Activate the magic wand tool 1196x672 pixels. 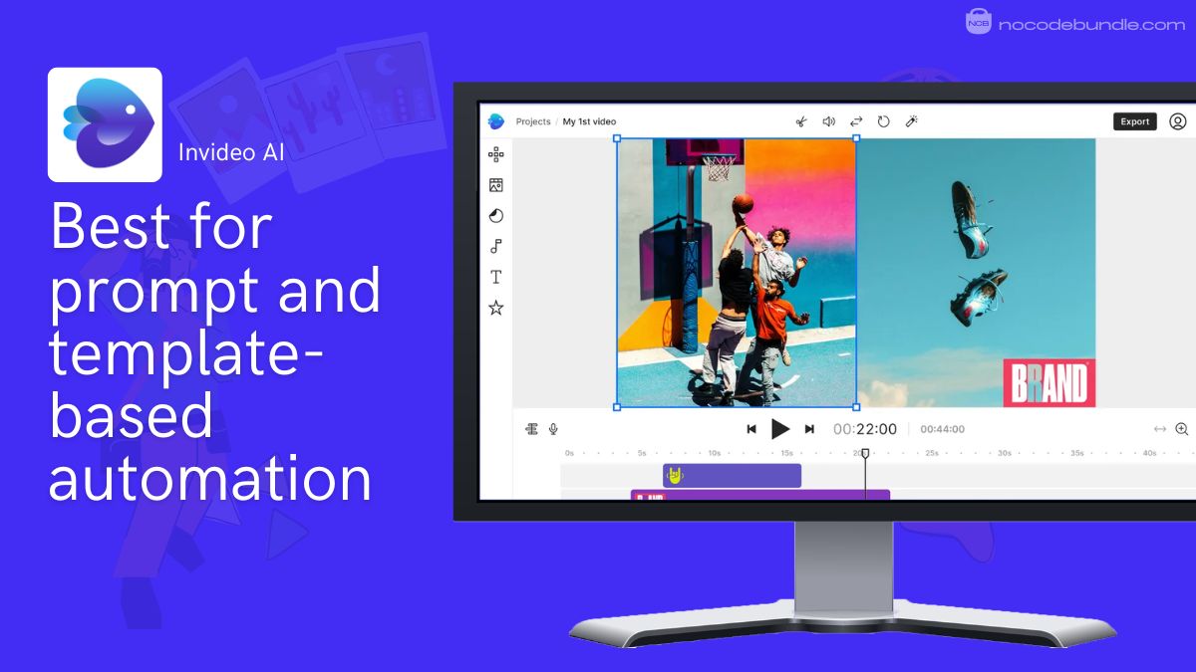click(x=911, y=121)
